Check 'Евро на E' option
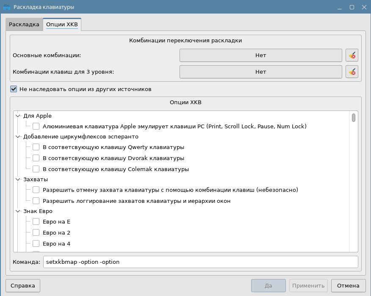This screenshot has height=296, width=371. [x=36, y=221]
